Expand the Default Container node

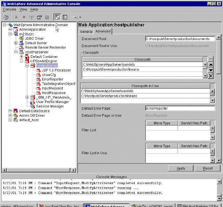pos(22,57)
